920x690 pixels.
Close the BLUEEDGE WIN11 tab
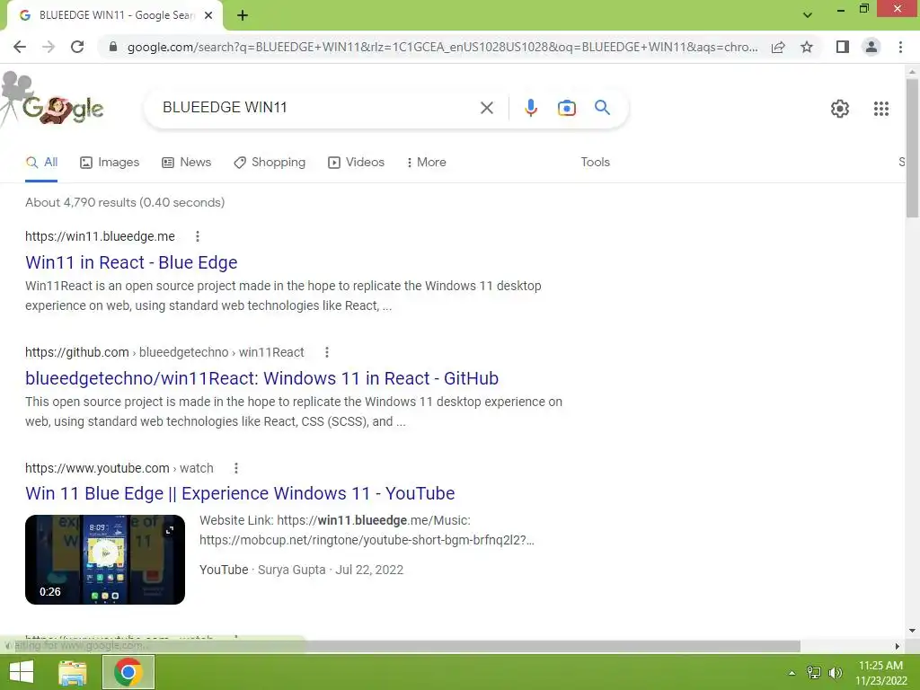(208, 16)
